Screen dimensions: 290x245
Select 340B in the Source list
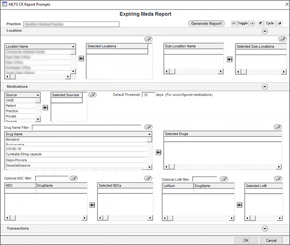click(20, 100)
